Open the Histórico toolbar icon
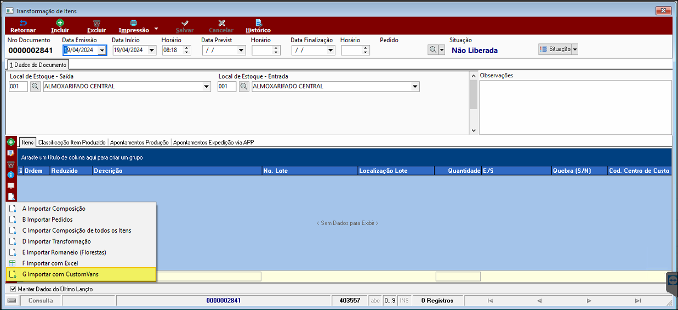This screenshot has width=678, height=310. 258,23
